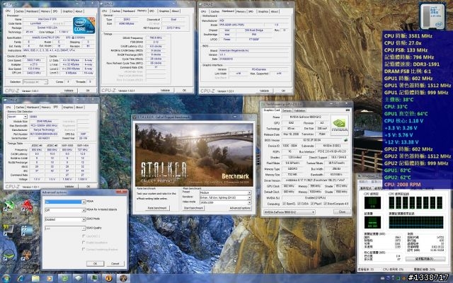Open Windows Explorer folder icon on taskbar
453x283 pixels.
(x=35, y=278)
